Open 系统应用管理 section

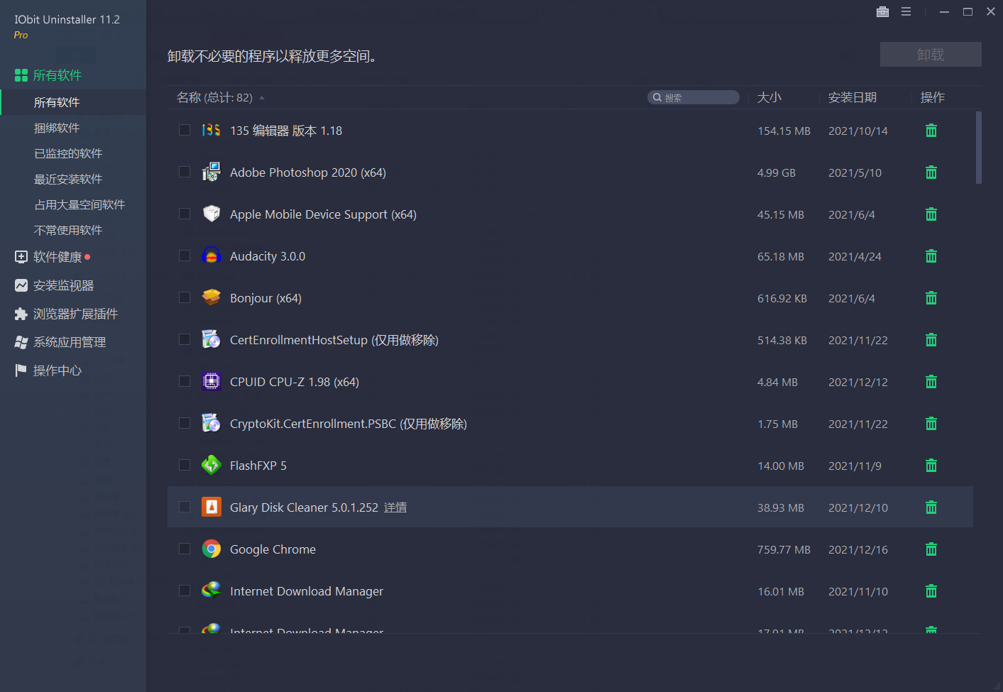(x=60, y=342)
